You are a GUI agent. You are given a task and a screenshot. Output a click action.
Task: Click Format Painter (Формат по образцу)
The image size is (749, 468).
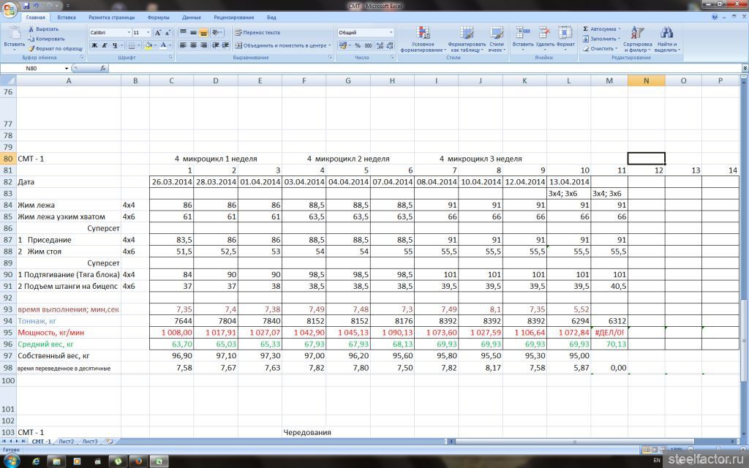point(31,48)
